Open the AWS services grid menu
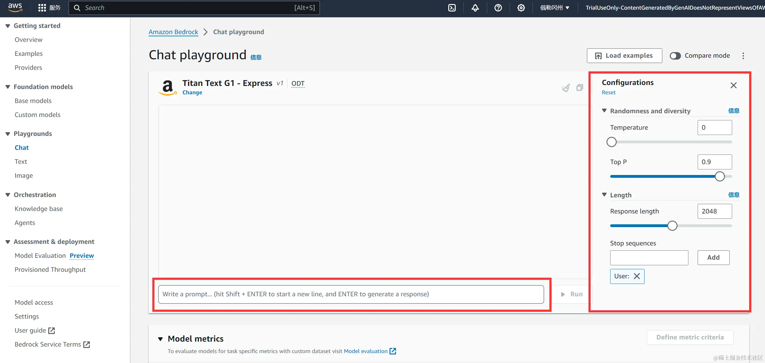Viewport: 765px width, 363px height. pos(42,8)
